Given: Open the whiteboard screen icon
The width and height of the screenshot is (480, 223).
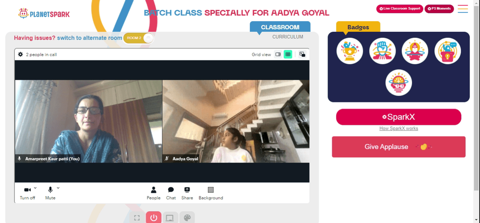Looking at the screenshot, I should [170, 218].
